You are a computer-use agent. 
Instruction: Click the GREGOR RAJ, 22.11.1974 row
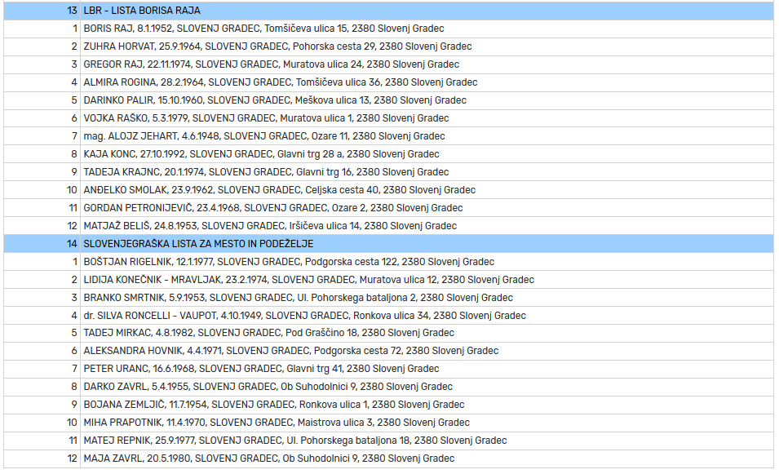tap(388, 64)
